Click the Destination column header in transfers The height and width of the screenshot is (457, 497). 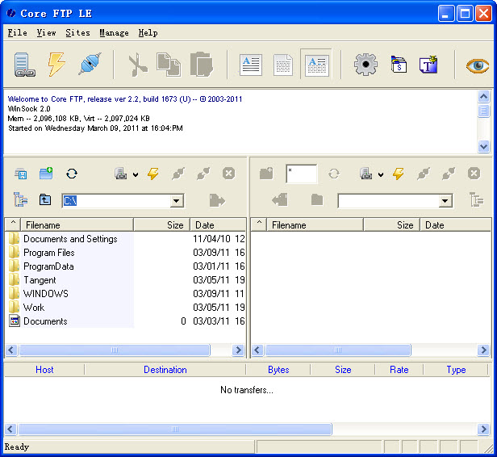pos(165,370)
